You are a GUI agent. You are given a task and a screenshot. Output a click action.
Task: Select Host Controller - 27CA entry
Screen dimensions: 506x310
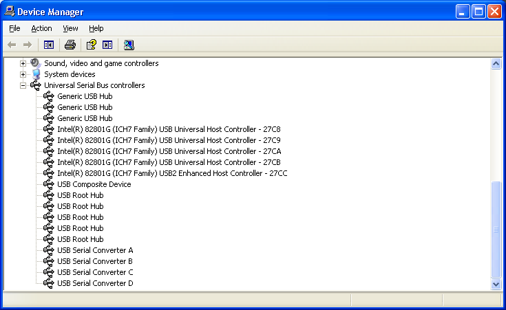(169, 151)
